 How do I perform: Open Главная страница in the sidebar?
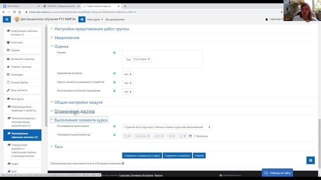22,66
